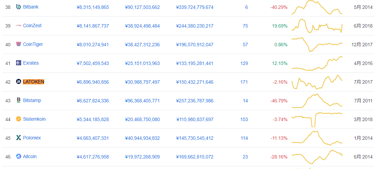Click the CoinTiger exchange logo icon

[18, 44]
